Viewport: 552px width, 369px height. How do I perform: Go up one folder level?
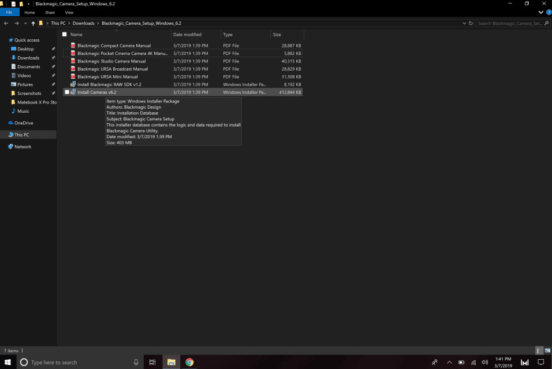pyautogui.click(x=33, y=23)
